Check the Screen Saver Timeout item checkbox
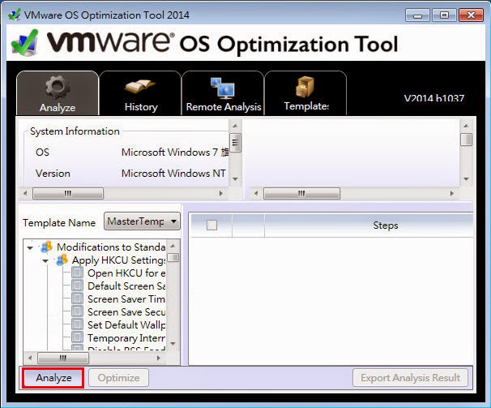Image resolution: width=491 pixels, height=408 pixels. point(77,298)
